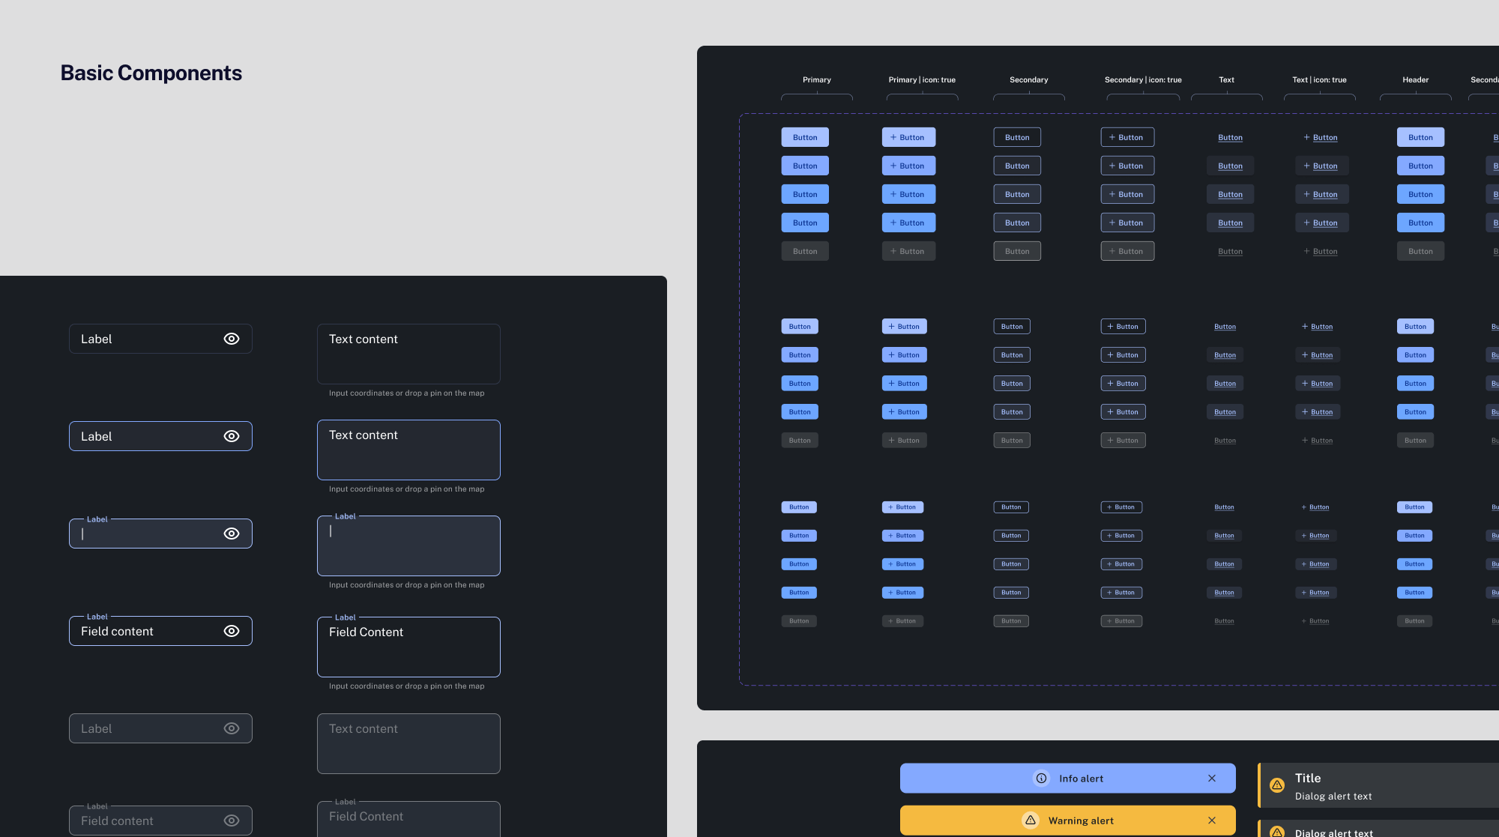Click eye icon in first Label field
The width and height of the screenshot is (1499, 837).
point(232,339)
